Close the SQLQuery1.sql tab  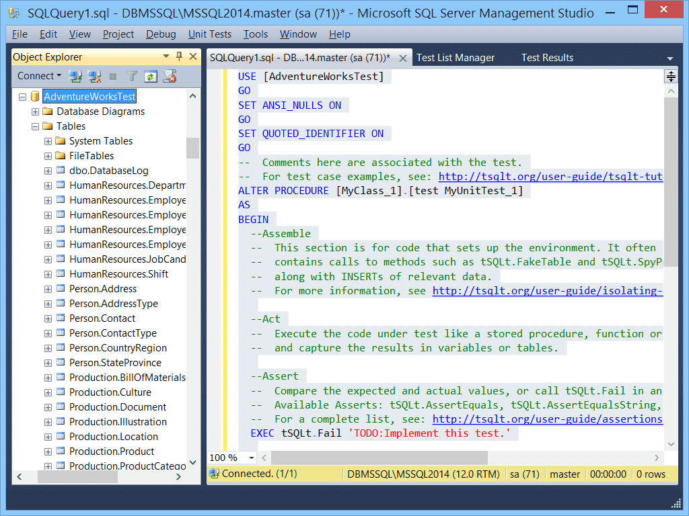pos(402,58)
